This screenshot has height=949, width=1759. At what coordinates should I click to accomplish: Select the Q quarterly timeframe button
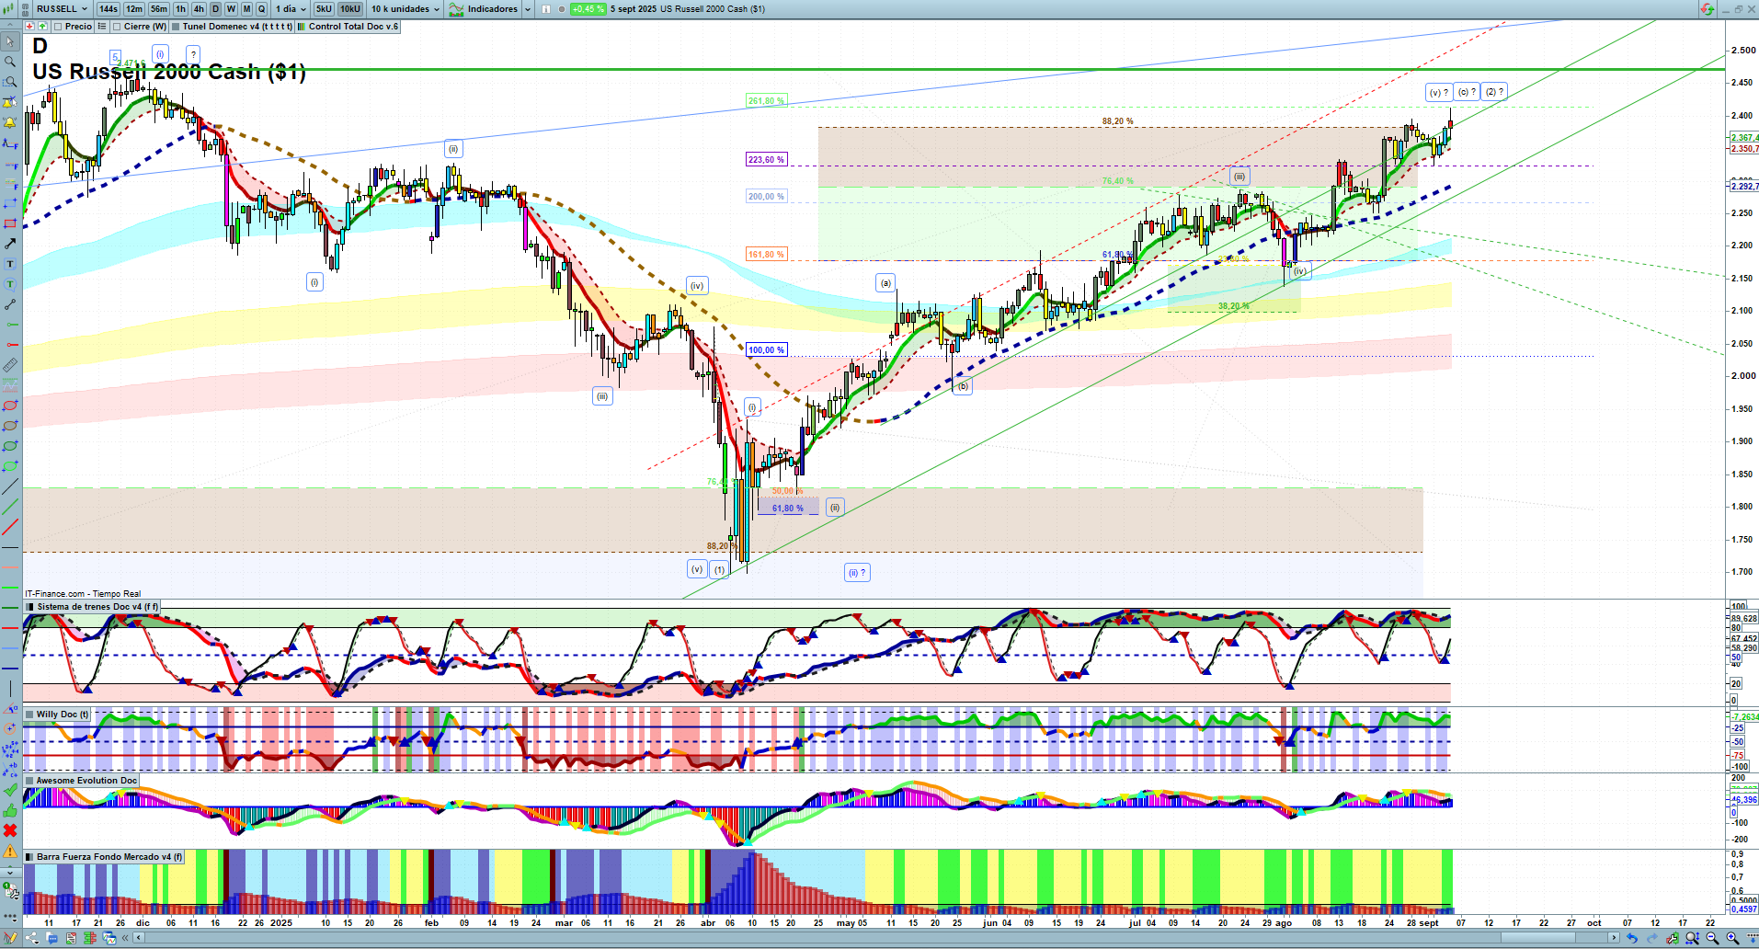261,9
